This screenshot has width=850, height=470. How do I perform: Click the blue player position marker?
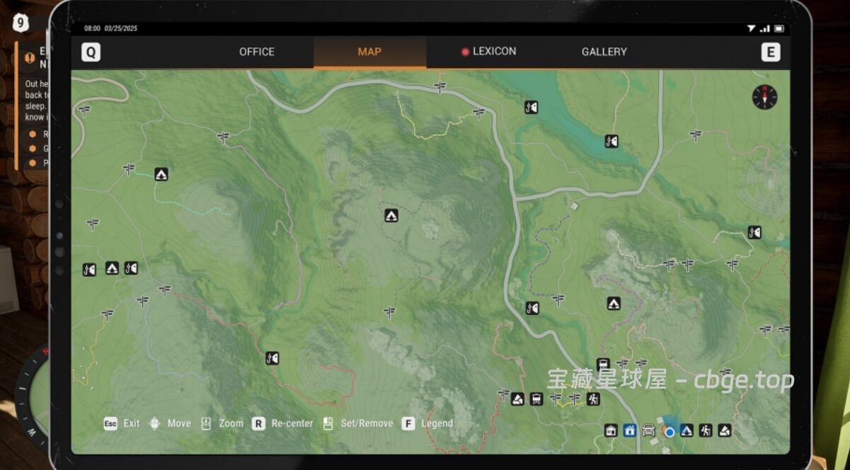point(670,431)
